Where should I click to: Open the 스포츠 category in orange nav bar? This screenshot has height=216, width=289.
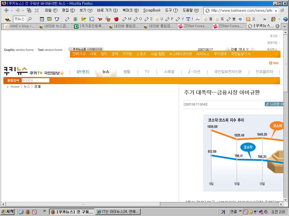pos(141,54)
